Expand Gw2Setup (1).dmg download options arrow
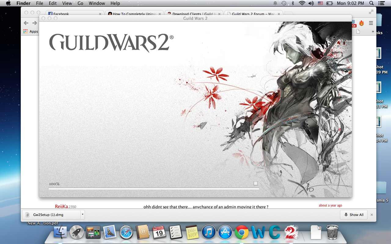This screenshot has height=244, width=391. tap(82, 215)
